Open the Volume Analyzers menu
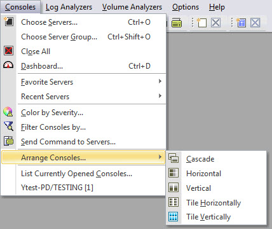 132,7
